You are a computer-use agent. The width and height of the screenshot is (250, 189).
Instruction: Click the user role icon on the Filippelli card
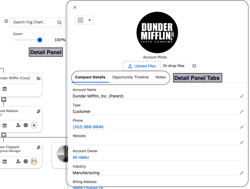18,161
